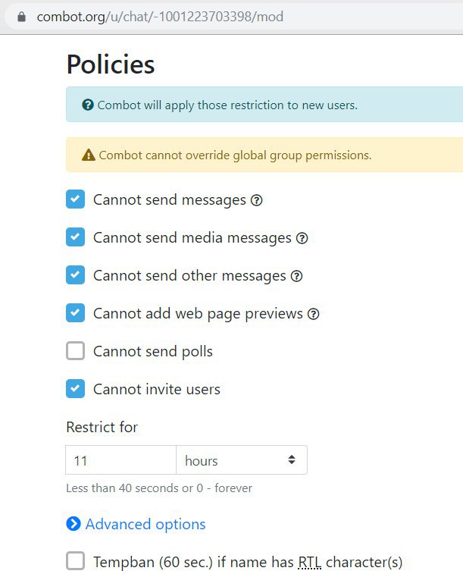The height and width of the screenshot is (574, 463).
Task: Open help icon next to Cannot send messages
Action: point(256,200)
